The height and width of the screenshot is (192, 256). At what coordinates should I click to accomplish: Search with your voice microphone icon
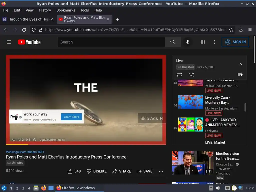coord(188,42)
